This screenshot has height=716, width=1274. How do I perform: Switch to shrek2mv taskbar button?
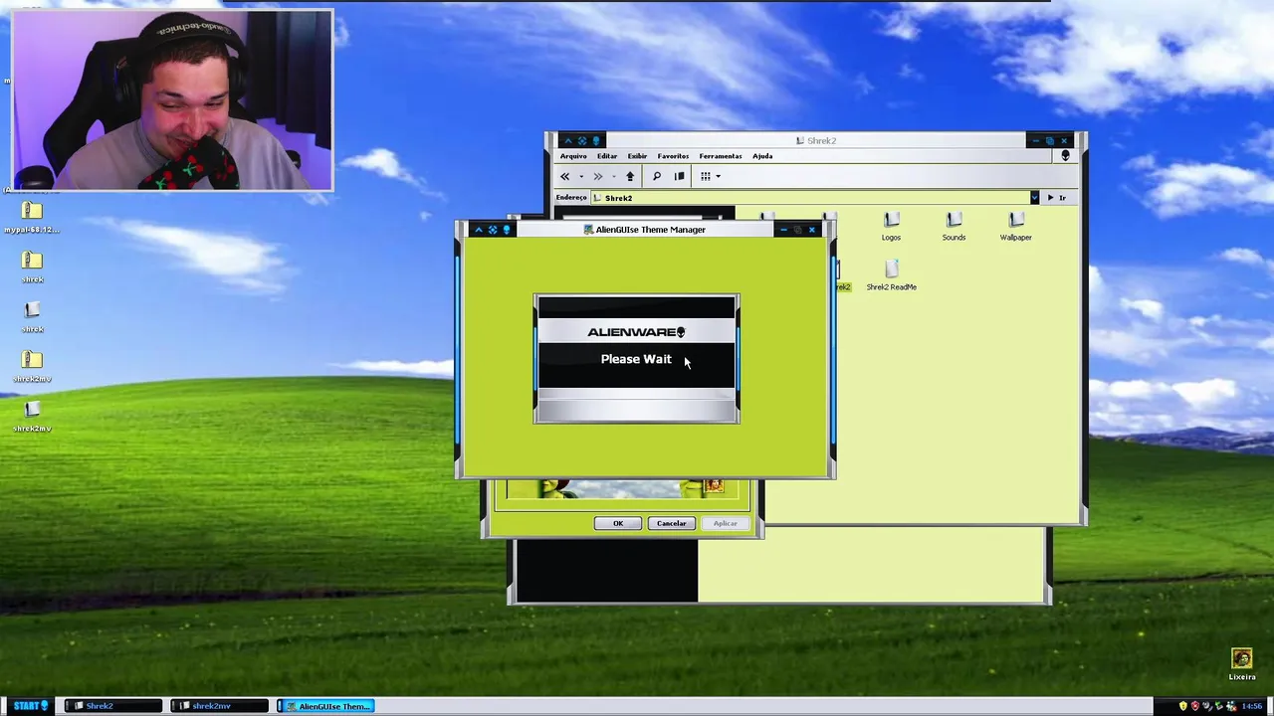[219, 706]
